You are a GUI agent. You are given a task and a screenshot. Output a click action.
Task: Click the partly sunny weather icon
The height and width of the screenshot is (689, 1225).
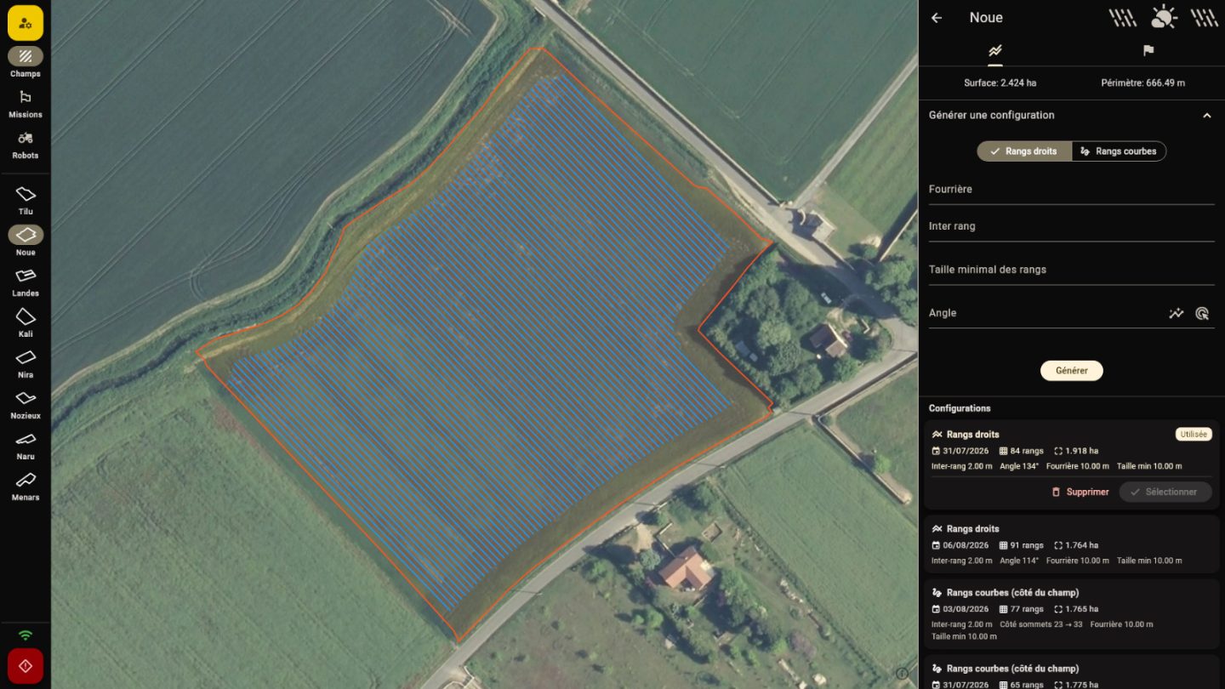pos(1163,17)
